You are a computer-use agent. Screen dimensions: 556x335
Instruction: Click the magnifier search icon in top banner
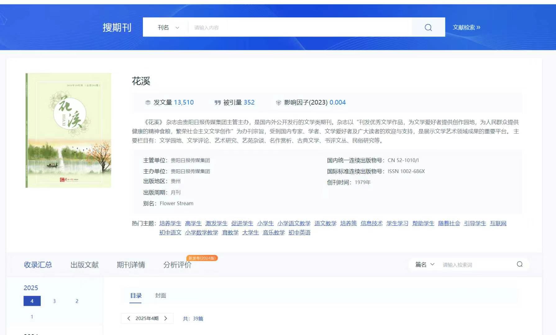(x=428, y=28)
